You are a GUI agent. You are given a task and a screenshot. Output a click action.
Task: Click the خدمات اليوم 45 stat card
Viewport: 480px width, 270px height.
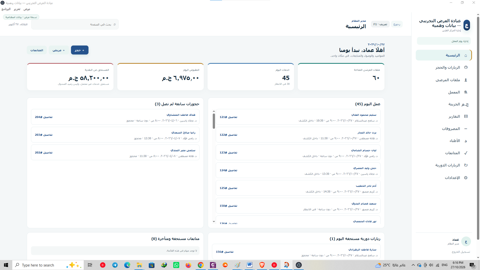point(251,77)
